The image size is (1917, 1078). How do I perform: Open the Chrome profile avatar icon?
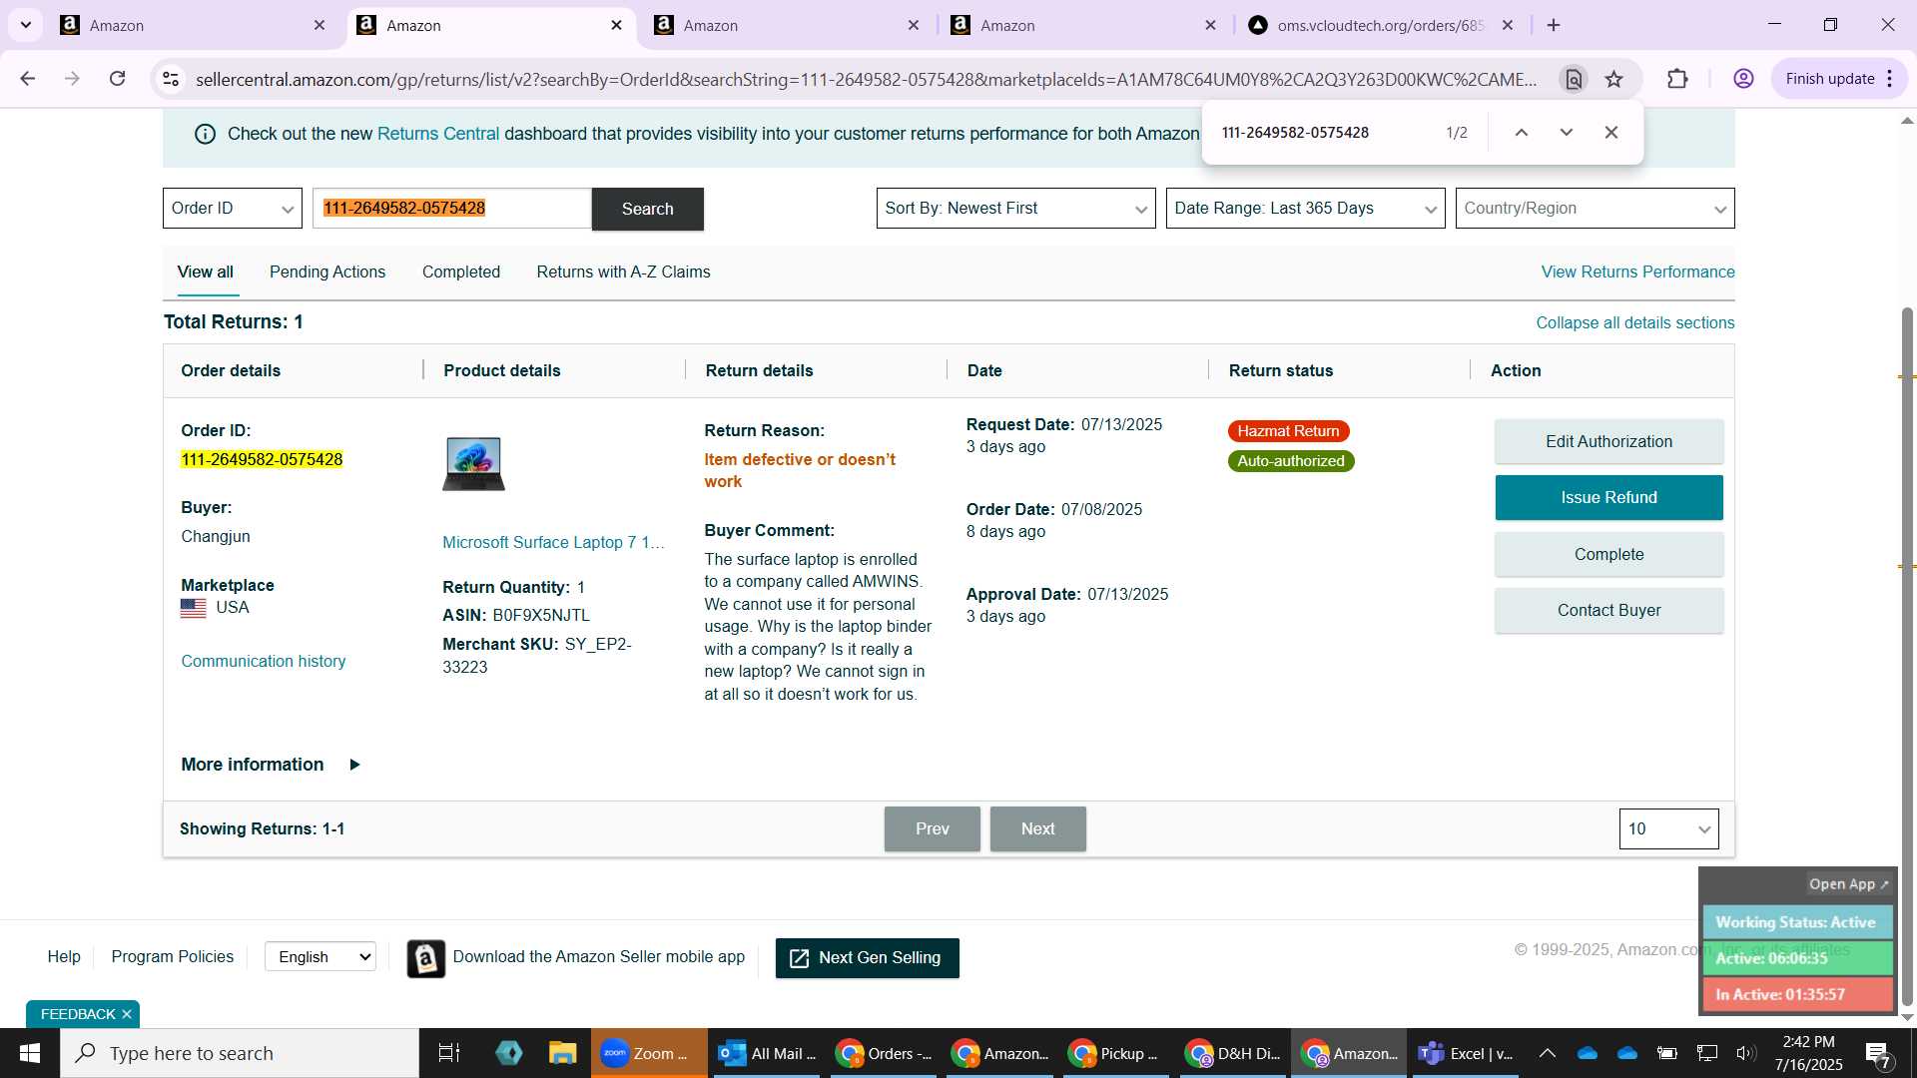[1743, 79]
